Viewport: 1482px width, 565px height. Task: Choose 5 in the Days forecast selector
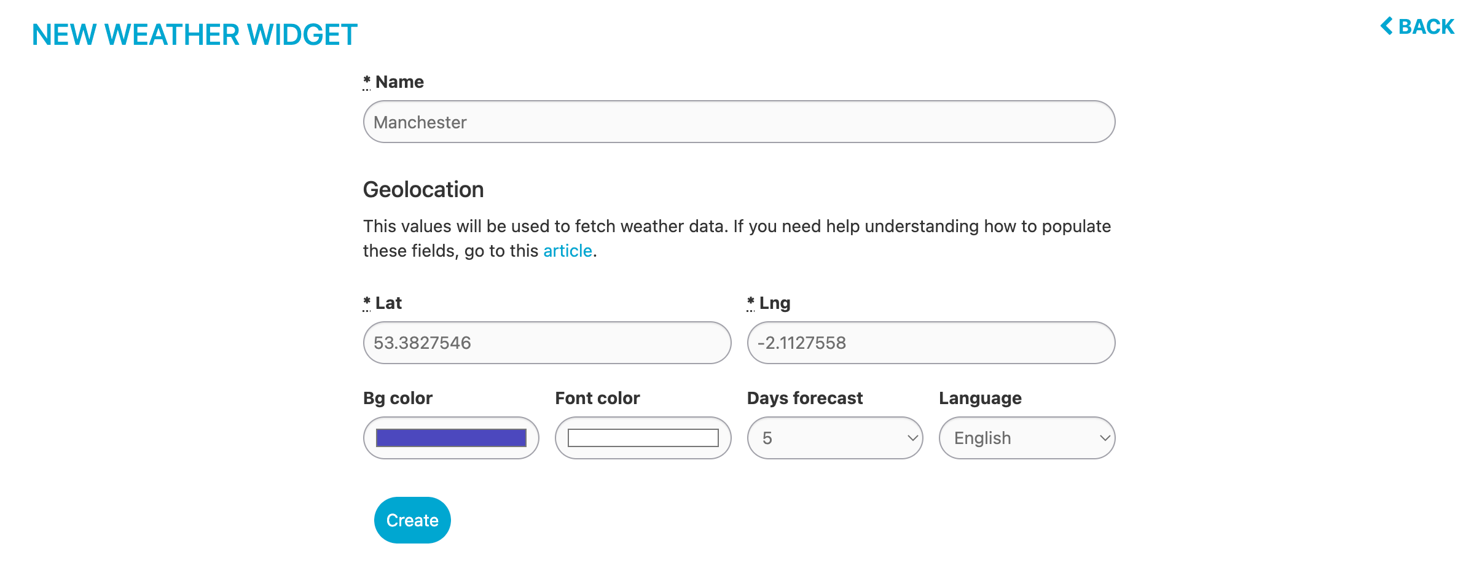[x=834, y=438]
